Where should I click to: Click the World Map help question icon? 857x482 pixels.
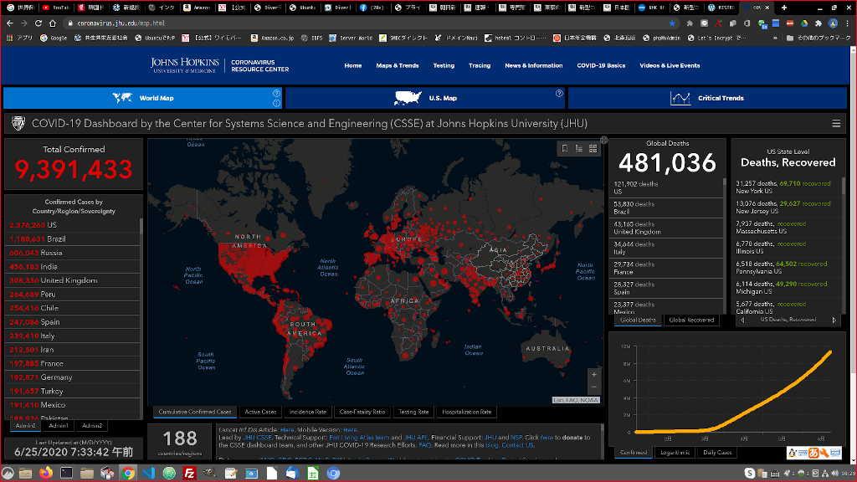click(276, 93)
